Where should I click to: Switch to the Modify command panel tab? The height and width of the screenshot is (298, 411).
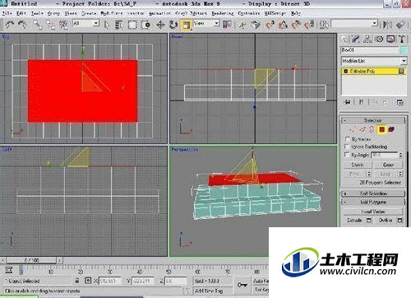tap(356, 39)
